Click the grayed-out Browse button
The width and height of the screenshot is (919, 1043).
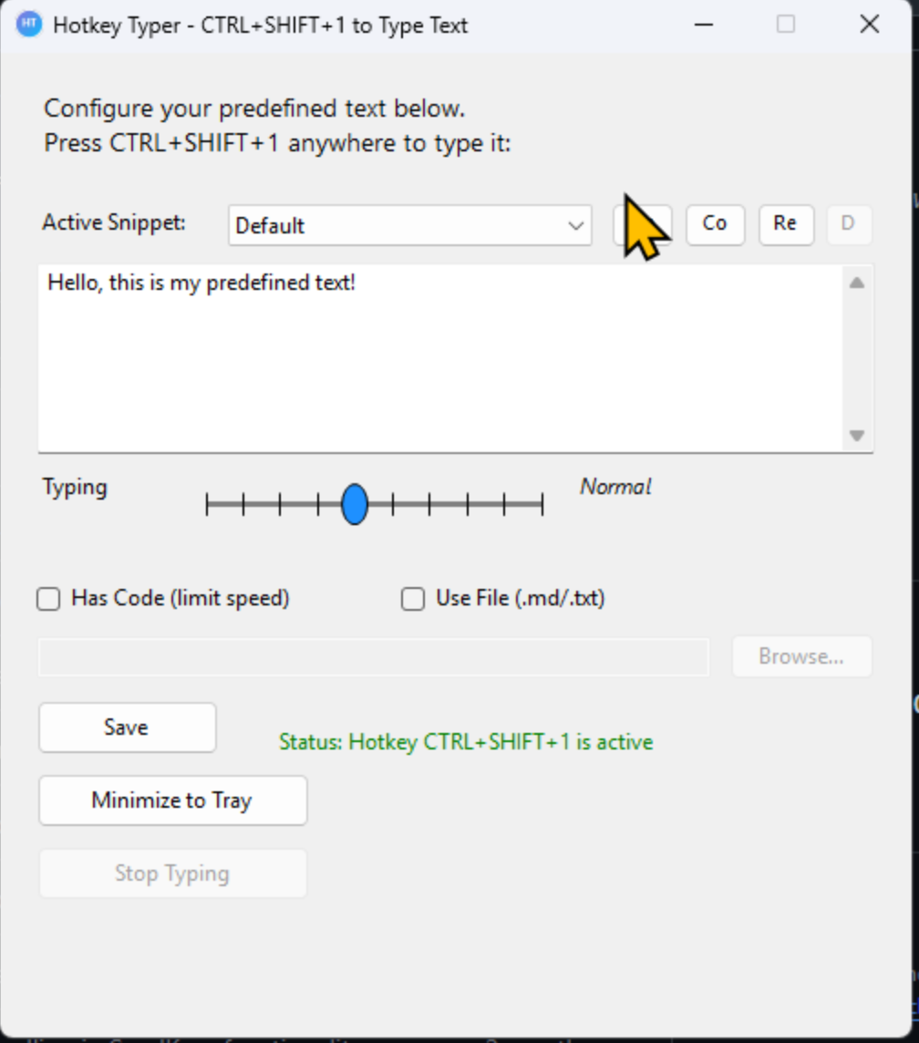[x=801, y=656]
